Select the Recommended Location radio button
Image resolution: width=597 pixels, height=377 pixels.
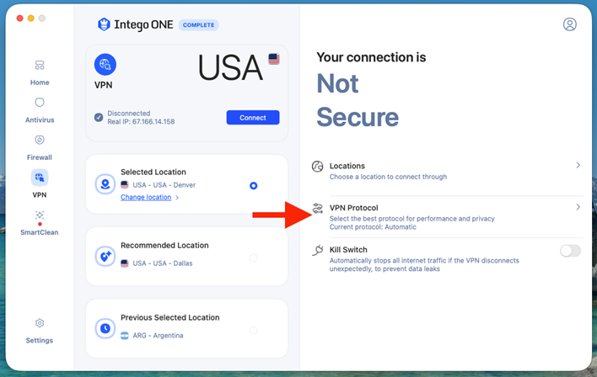[254, 258]
